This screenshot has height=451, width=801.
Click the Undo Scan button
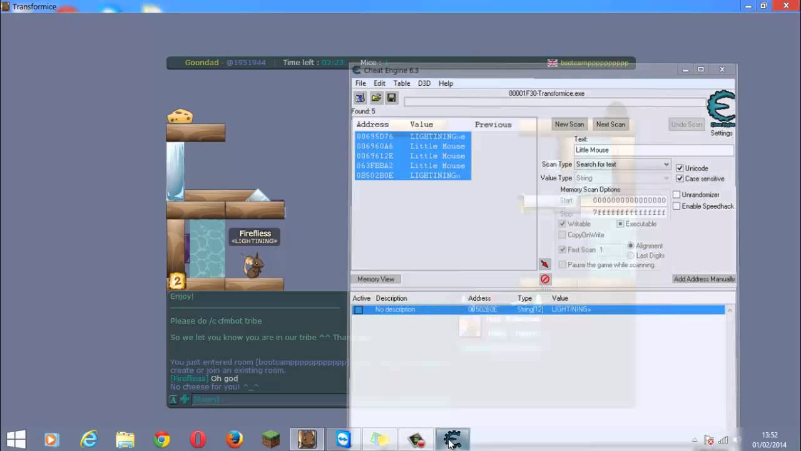pyautogui.click(x=686, y=124)
